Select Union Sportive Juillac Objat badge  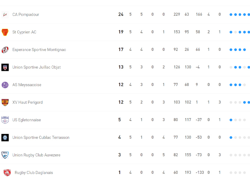pyautogui.click(x=5, y=67)
